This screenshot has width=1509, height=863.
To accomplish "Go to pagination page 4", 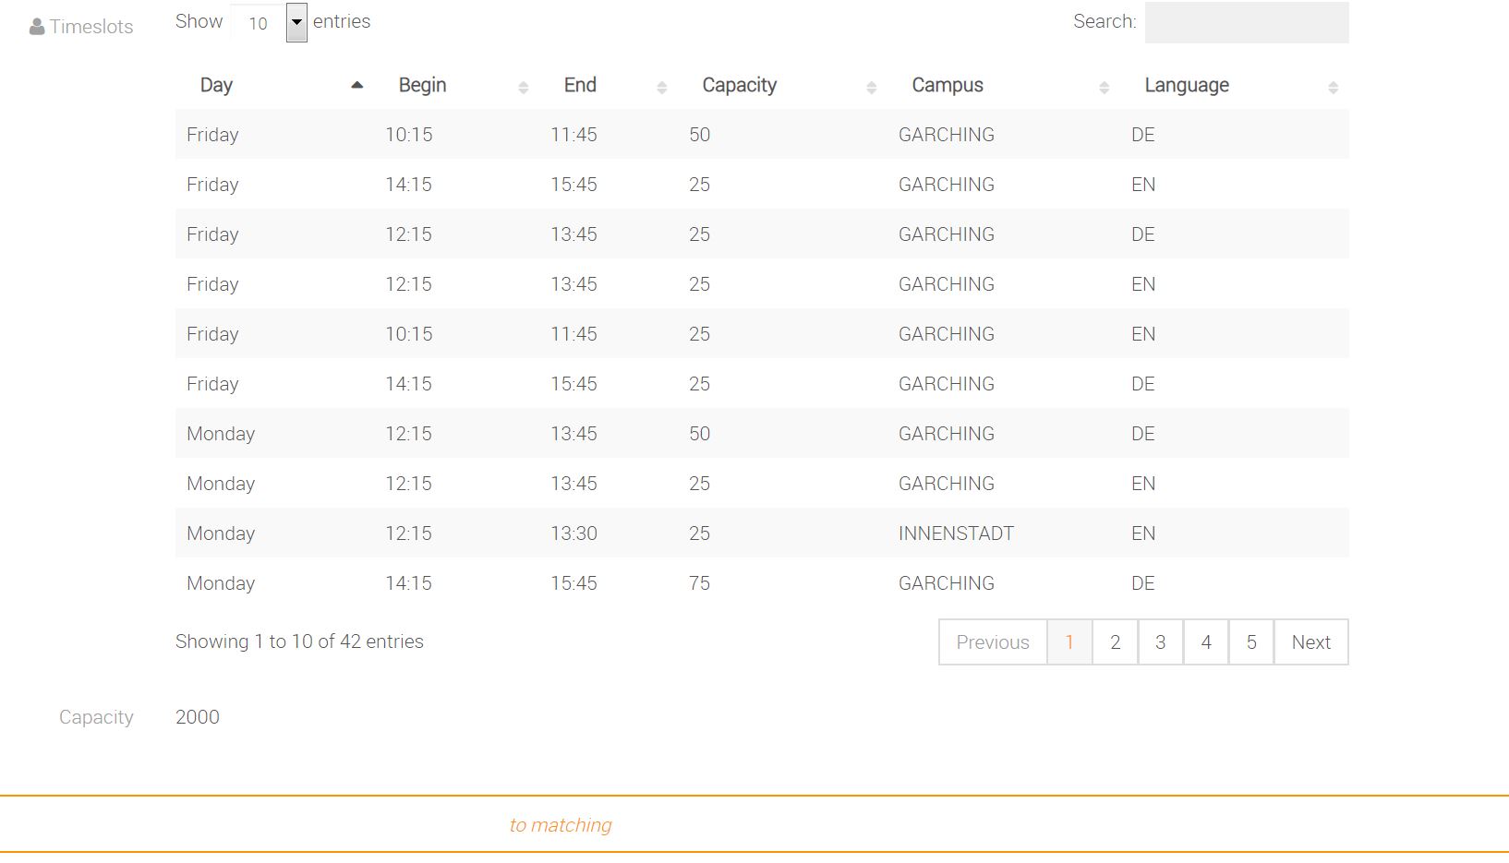I will [1206, 642].
